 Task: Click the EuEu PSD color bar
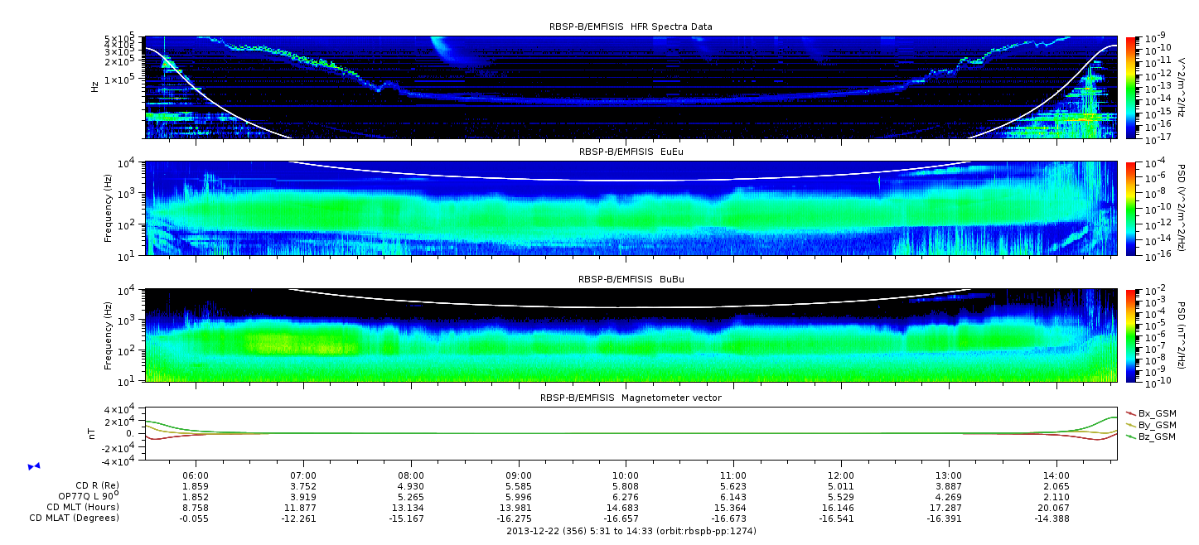click(1131, 208)
